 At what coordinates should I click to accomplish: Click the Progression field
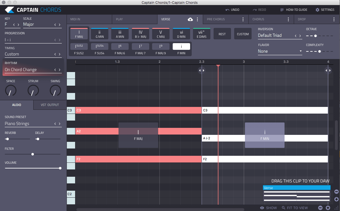[33, 40]
